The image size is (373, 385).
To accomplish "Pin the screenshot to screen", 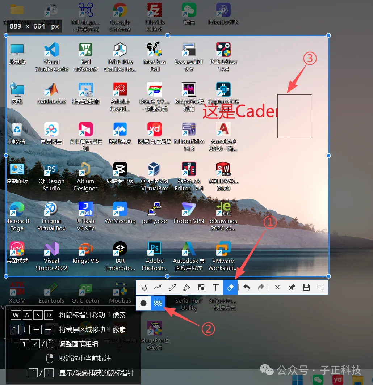I will point(292,287).
